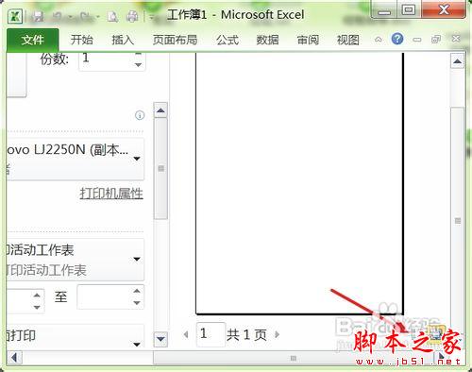The width and height of the screenshot is (472, 372).
Task: Click the Undo icon in Quick Access Toolbar
Action: coord(58,16)
